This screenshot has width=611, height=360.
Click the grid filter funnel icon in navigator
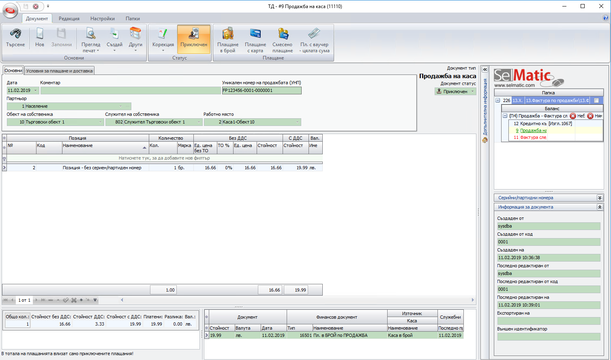click(x=95, y=300)
